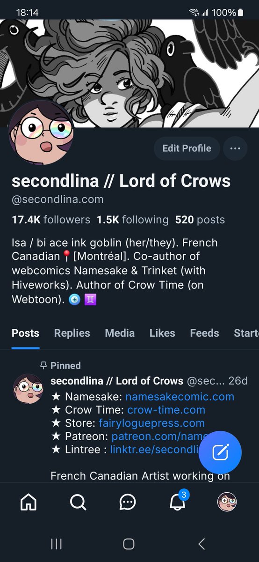The height and width of the screenshot is (562, 259).
Task: Tap the Search magnifier icon
Action: (x=78, y=503)
